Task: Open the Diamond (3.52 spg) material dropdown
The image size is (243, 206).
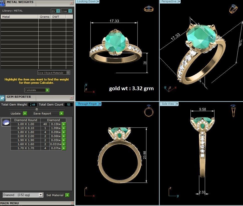Action: click(x=41, y=195)
